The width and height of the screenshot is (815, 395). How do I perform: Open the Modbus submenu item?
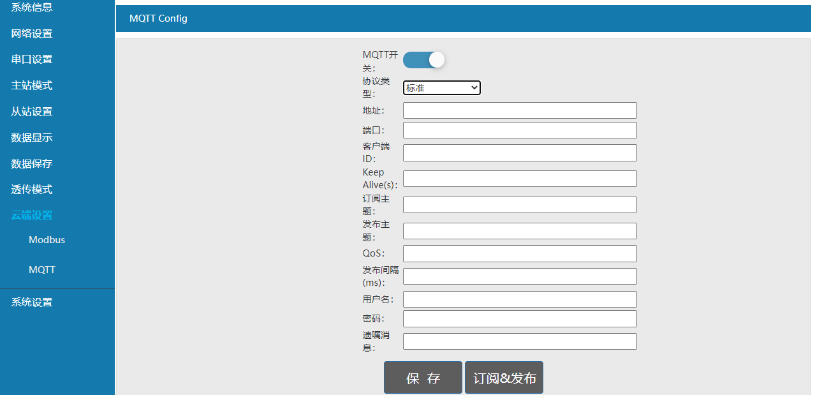click(47, 240)
